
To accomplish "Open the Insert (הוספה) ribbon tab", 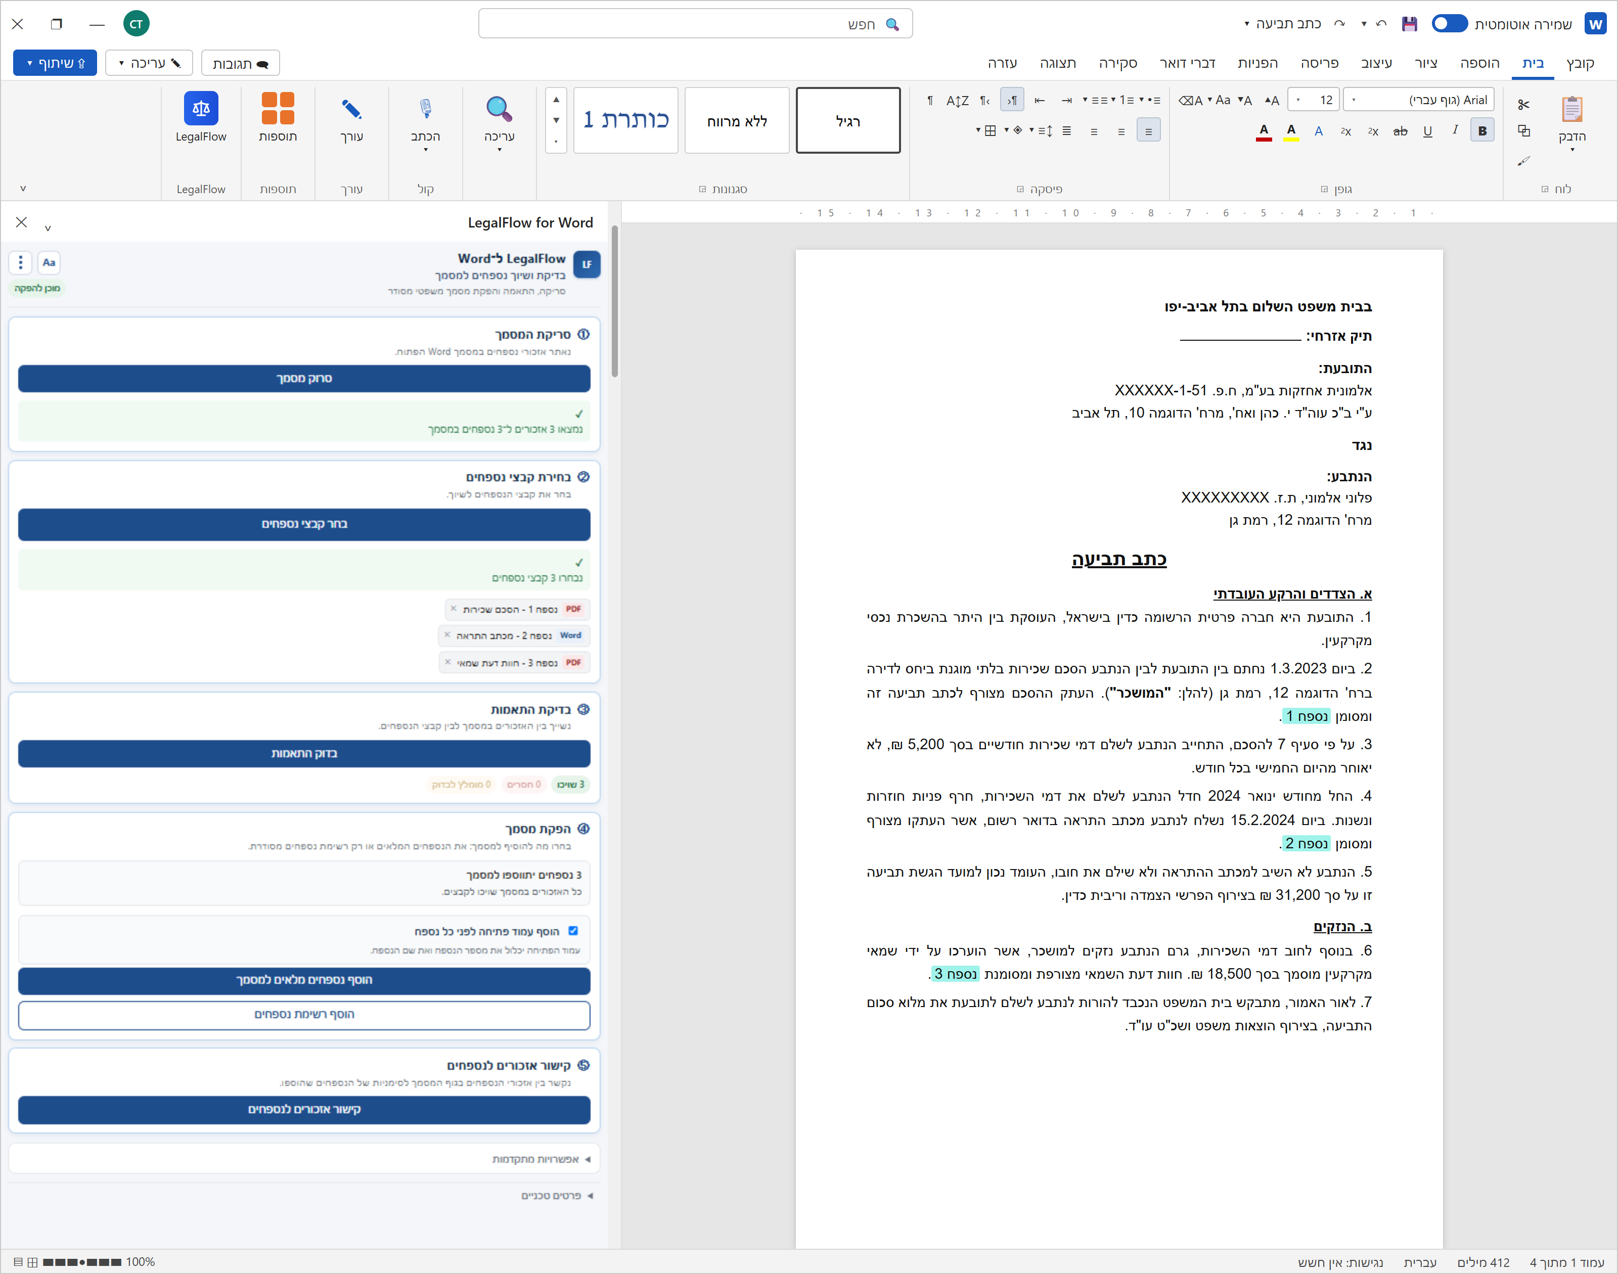I will point(1479,63).
